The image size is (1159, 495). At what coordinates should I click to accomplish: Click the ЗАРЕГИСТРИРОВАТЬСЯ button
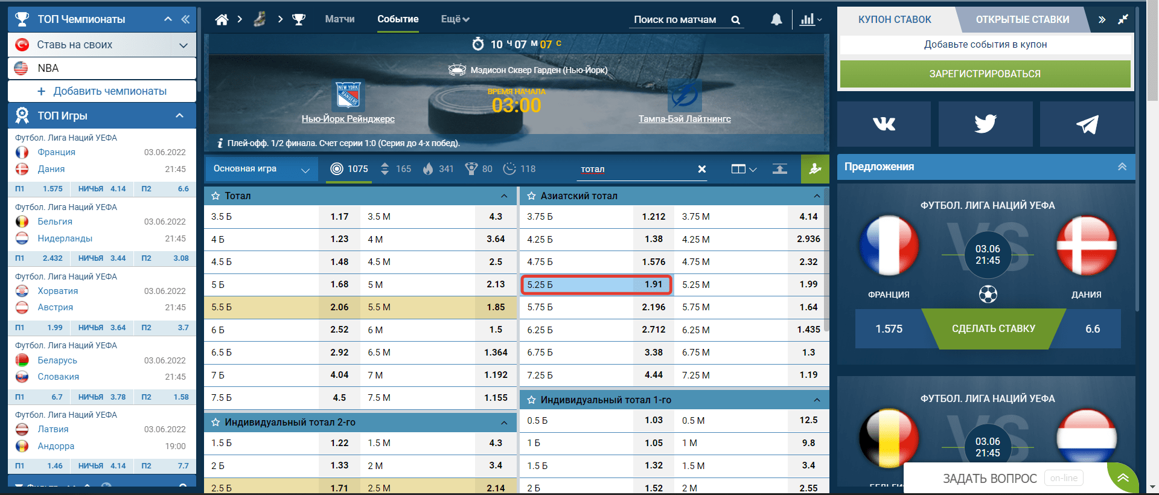pyautogui.click(x=985, y=74)
